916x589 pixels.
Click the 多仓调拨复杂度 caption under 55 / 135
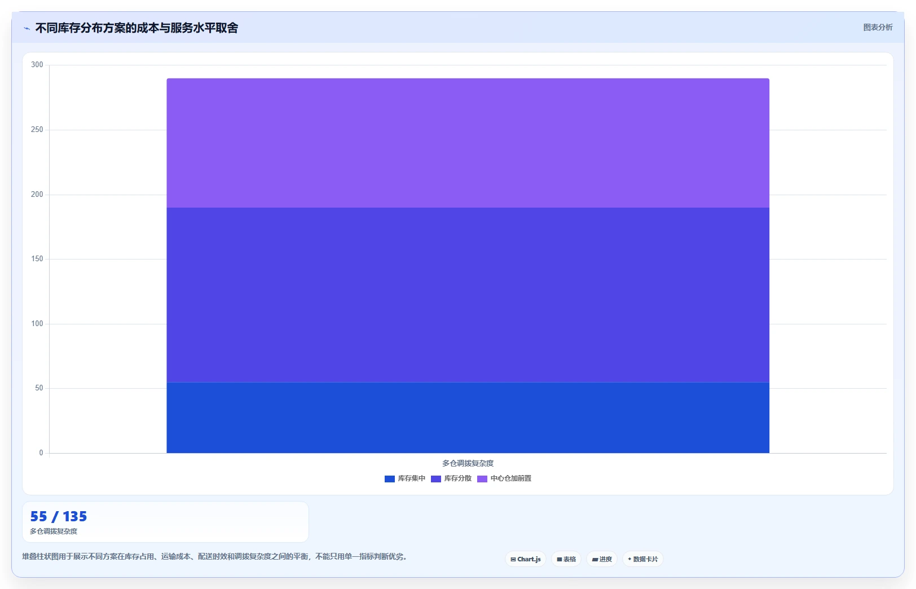point(54,531)
